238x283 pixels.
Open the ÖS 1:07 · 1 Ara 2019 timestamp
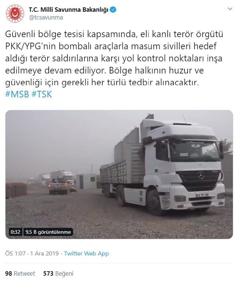tap(32, 253)
